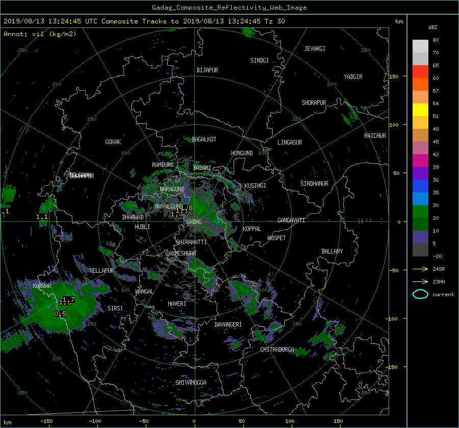
Task: Click the white 23MN arrow legend symbol
Action: (x=420, y=281)
